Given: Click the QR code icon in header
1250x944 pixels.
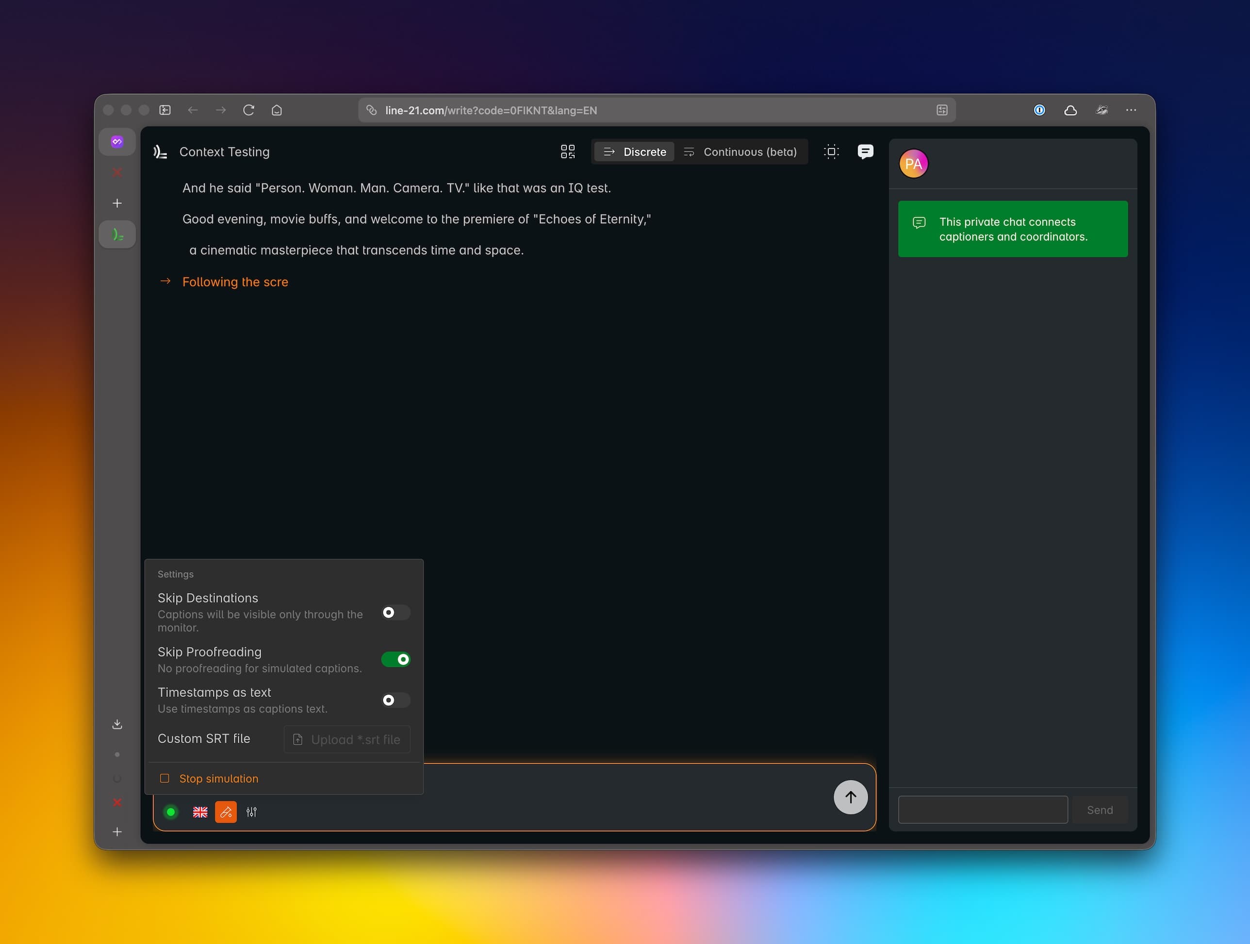Looking at the screenshot, I should click(567, 151).
